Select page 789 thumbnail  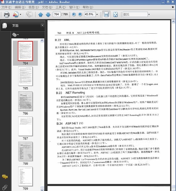pos(25,176)
